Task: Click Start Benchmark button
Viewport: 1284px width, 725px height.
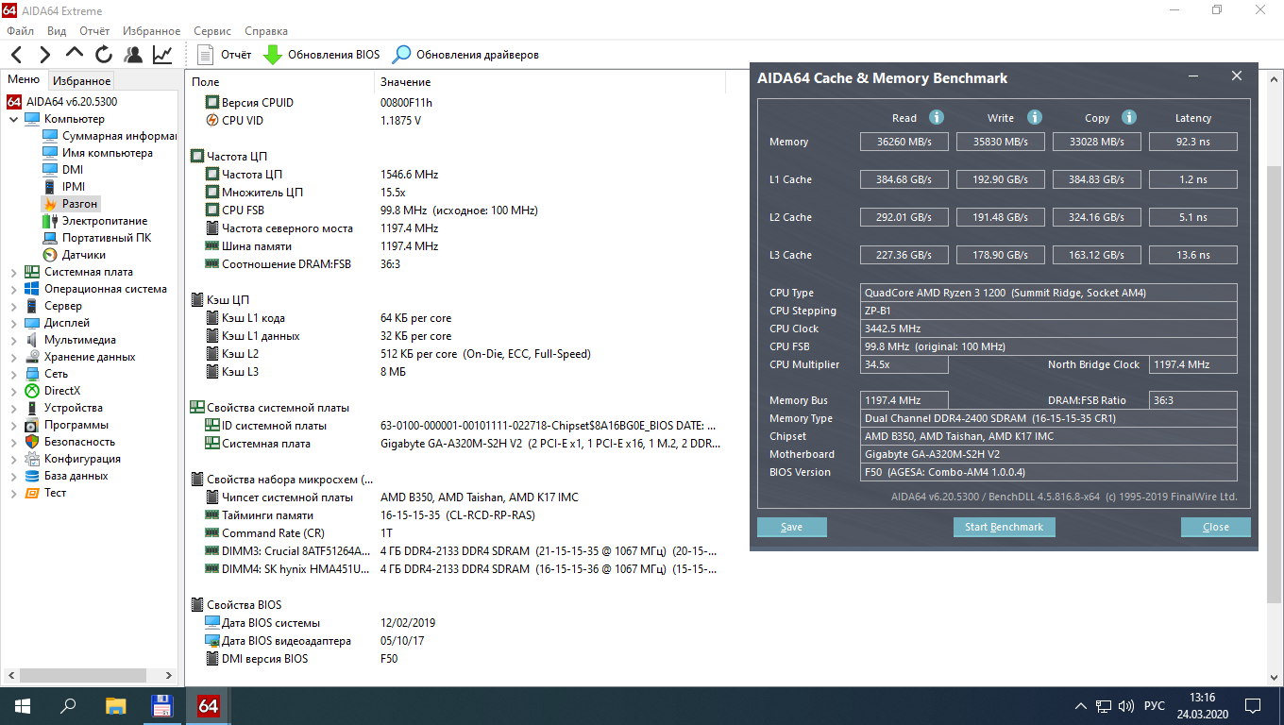Action: tap(1004, 527)
